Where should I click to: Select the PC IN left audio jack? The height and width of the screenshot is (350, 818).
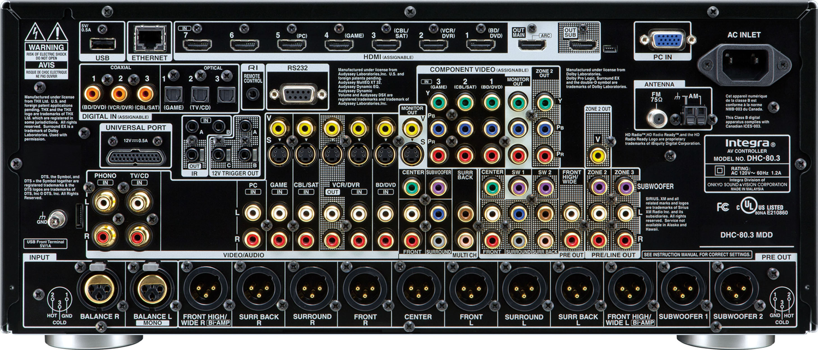pyautogui.click(x=252, y=212)
